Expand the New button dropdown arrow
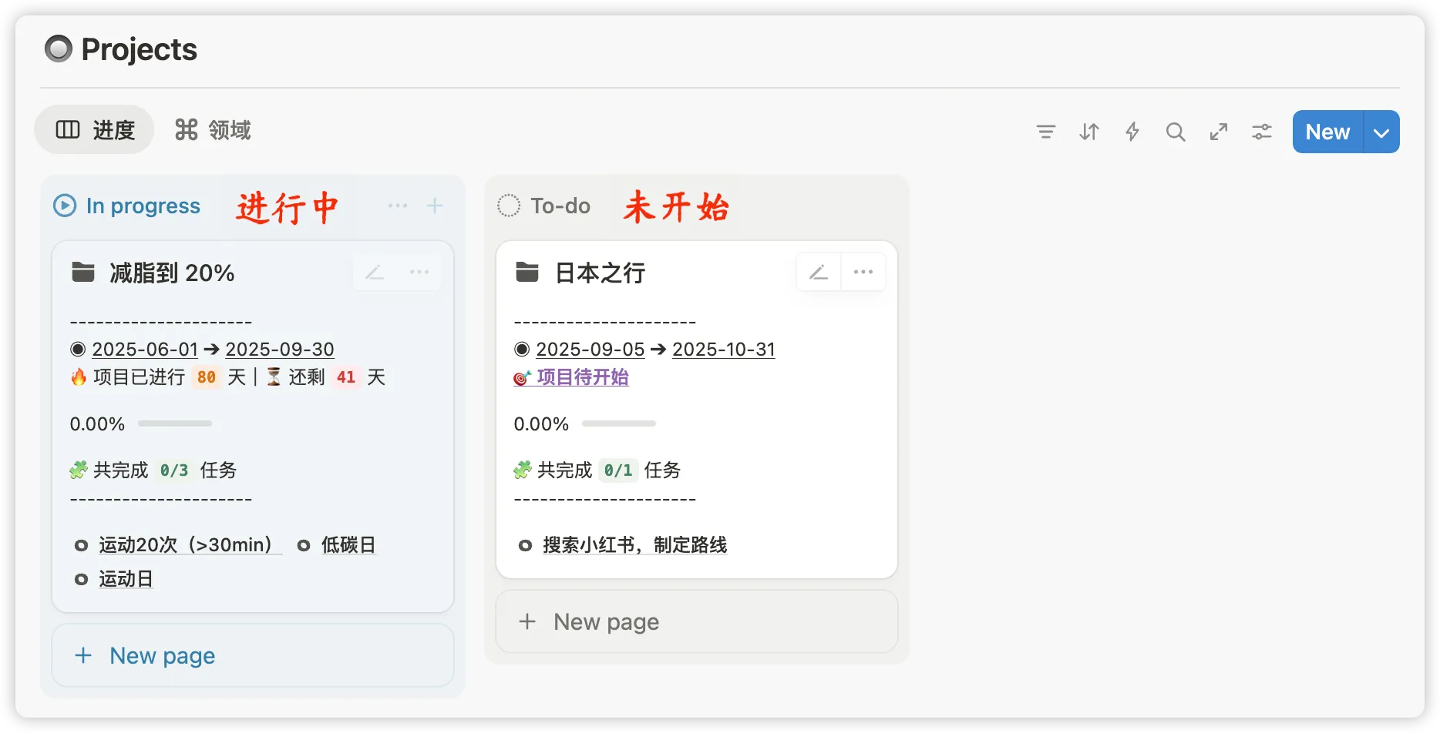1440x733 pixels. (x=1381, y=132)
